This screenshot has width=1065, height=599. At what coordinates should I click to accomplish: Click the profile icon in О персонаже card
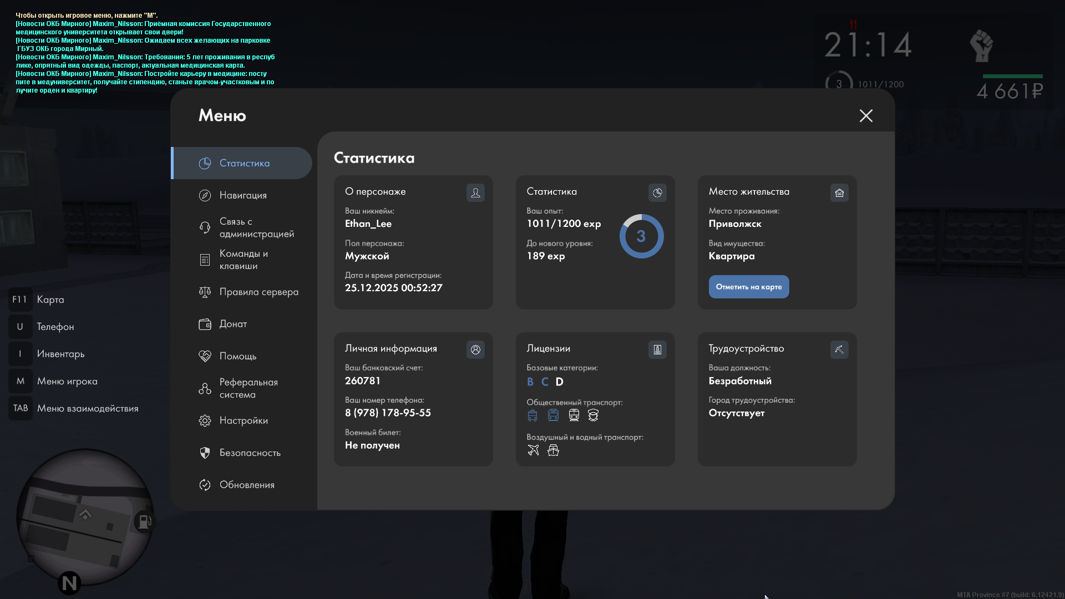coord(475,192)
